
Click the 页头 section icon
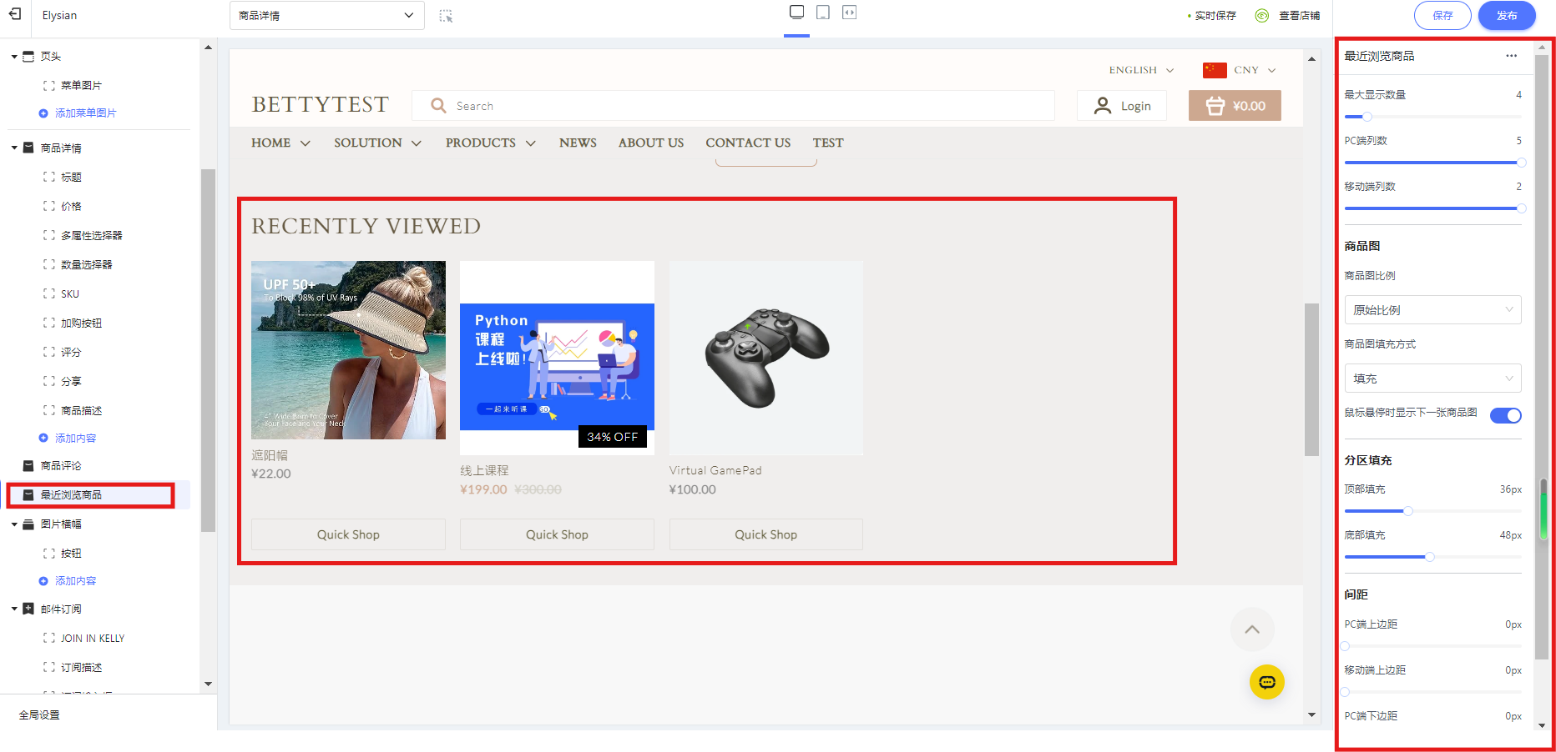click(x=28, y=57)
